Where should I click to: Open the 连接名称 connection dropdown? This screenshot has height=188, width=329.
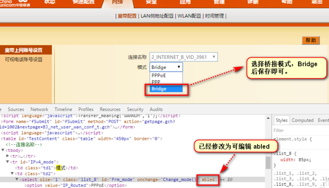[184, 57]
